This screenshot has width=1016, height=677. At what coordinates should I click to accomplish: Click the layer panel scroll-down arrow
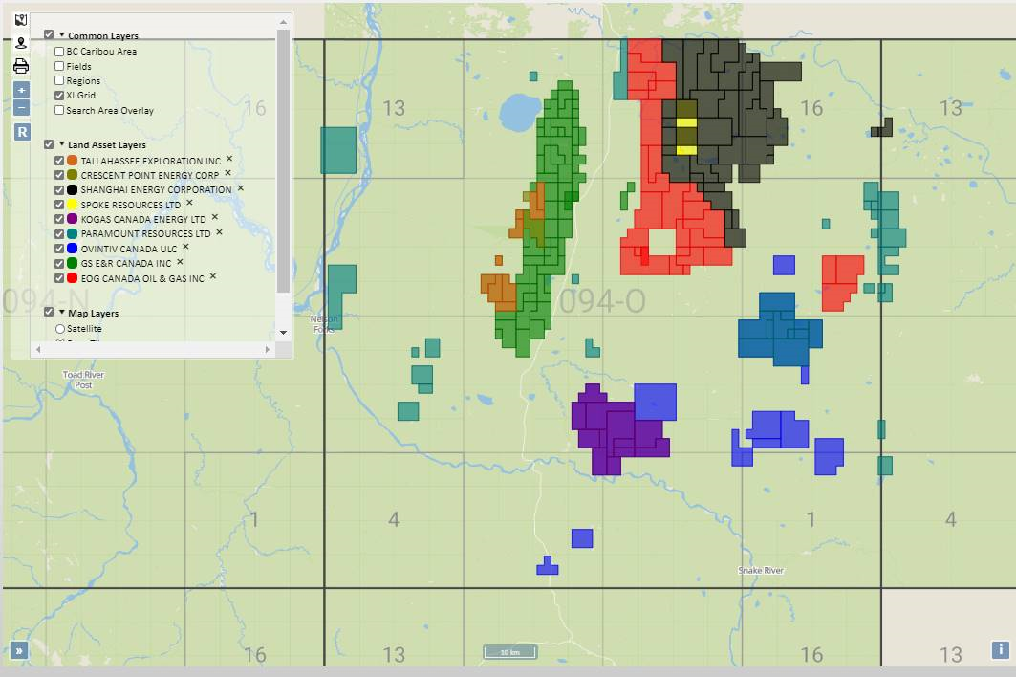point(282,333)
